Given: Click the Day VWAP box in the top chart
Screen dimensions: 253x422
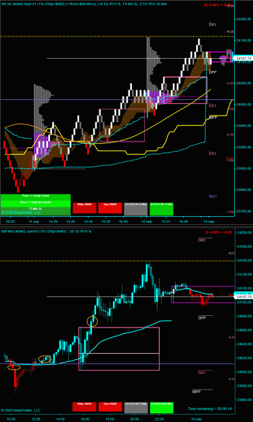Looking at the screenshot, I should pyautogui.click(x=110, y=208).
